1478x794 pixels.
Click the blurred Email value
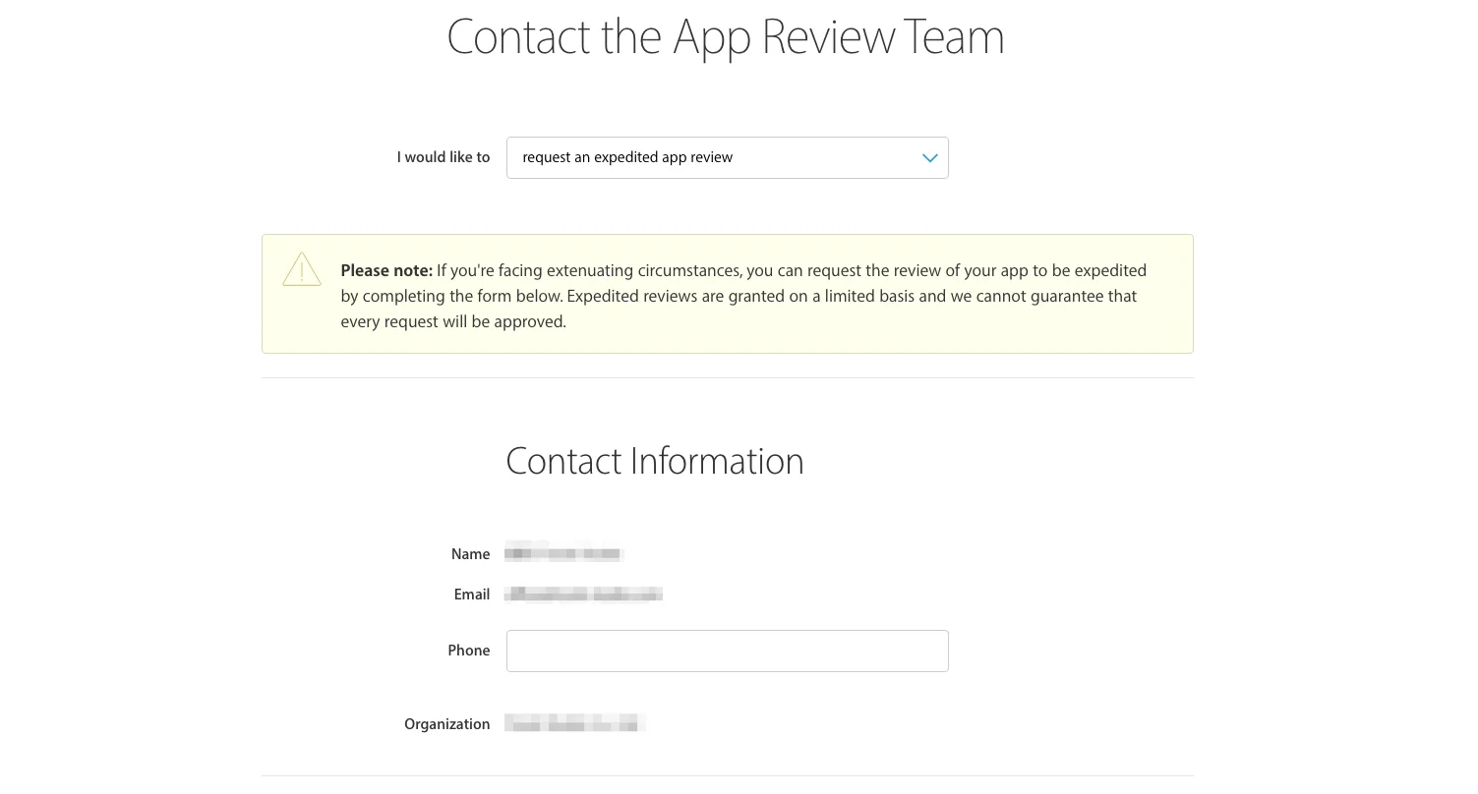(x=583, y=594)
